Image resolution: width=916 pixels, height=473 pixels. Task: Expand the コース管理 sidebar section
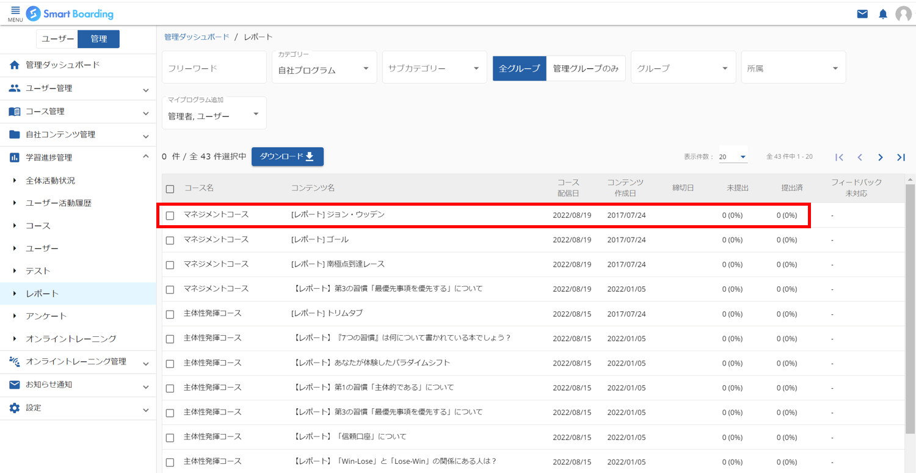146,113
